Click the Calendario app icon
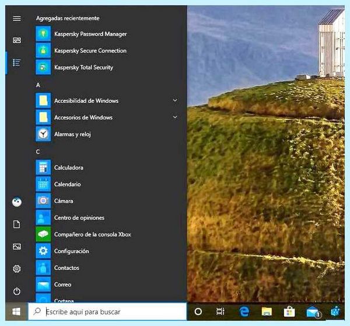The width and height of the screenshot is (350, 326). point(43,184)
